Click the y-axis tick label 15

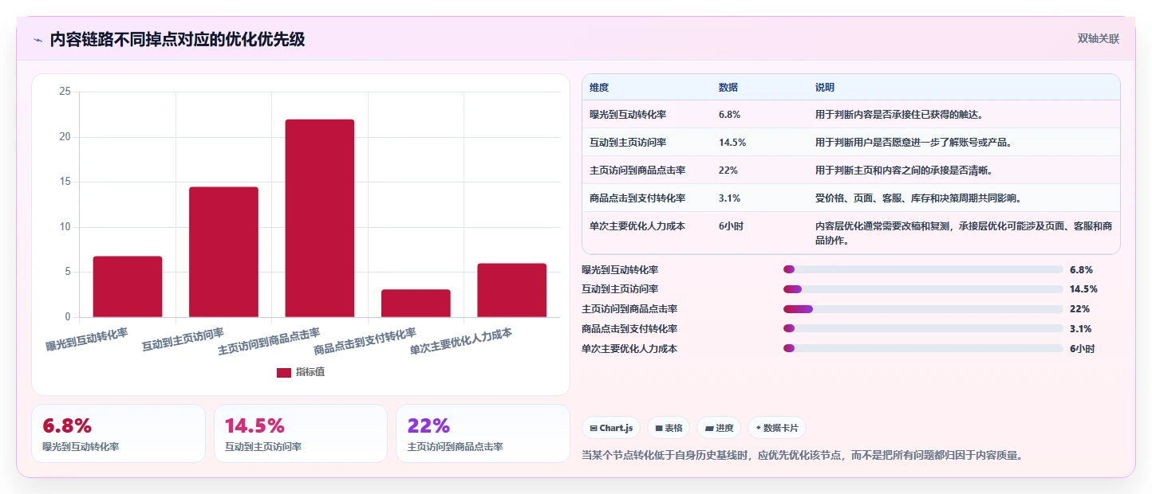(65, 182)
